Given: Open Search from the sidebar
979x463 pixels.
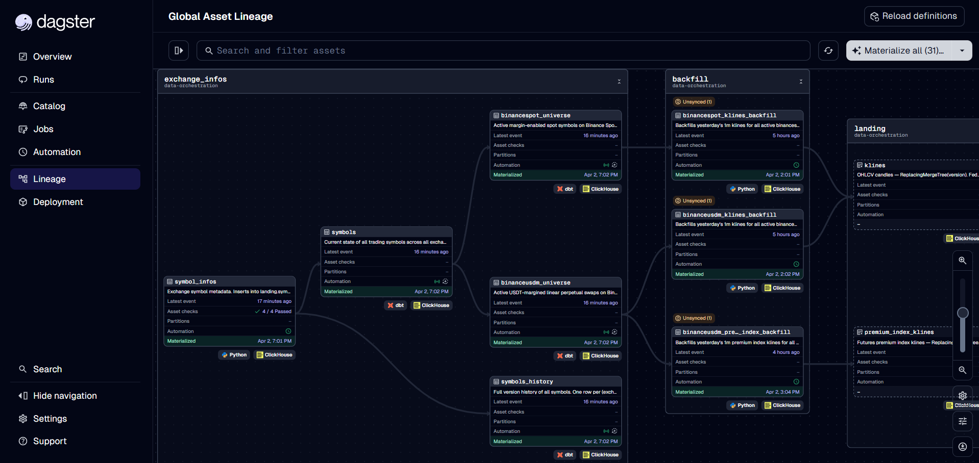Looking at the screenshot, I should pyautogui.click(x=76, y=369).
